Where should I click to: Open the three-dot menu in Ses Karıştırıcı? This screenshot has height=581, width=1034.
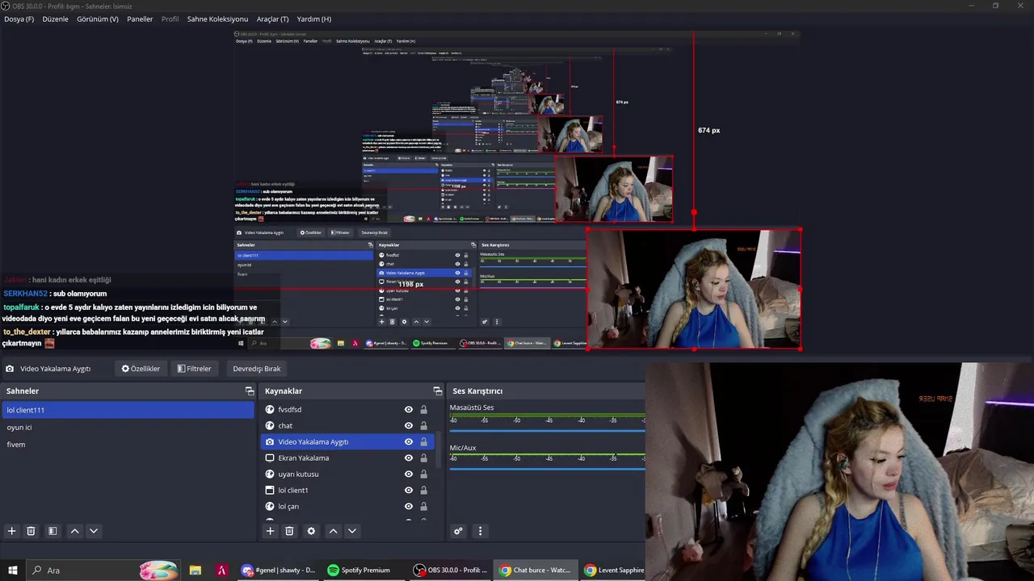(480, 531)
